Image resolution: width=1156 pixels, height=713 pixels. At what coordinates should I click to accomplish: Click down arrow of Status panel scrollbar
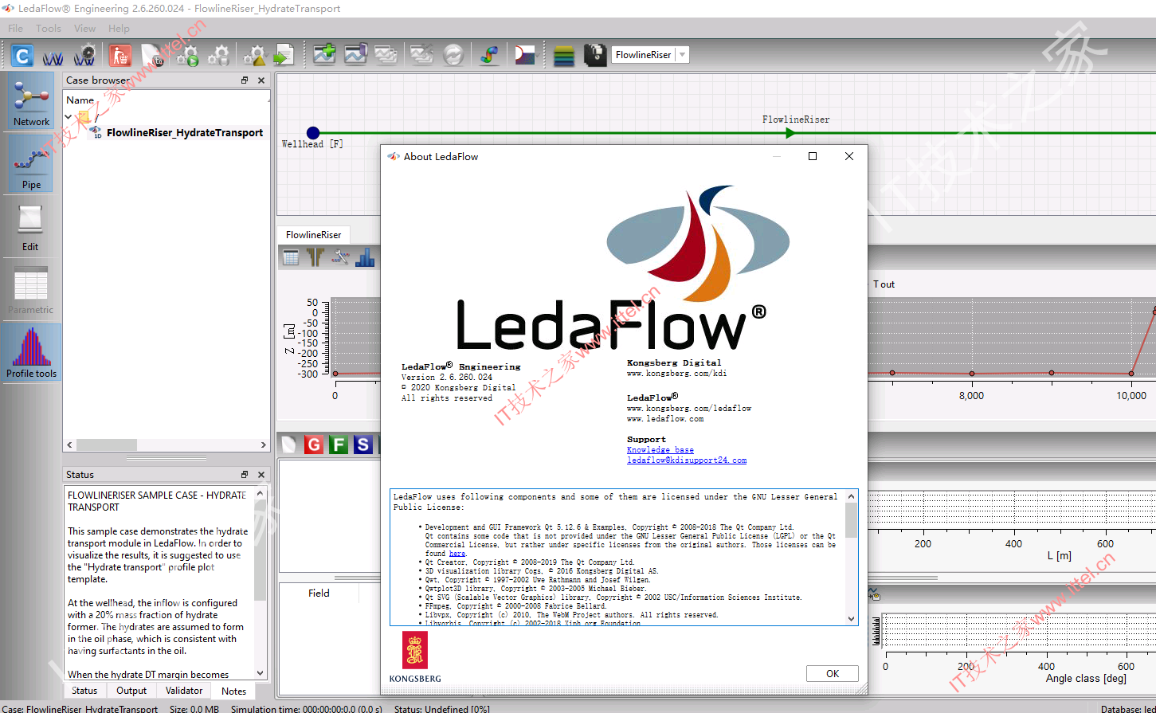(x=260, y=673)
